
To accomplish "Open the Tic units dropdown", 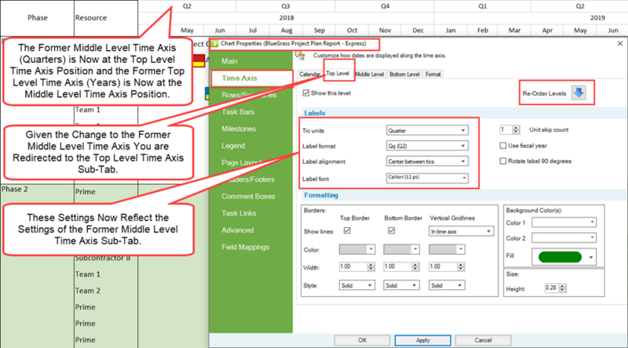I will coord(427,130).
